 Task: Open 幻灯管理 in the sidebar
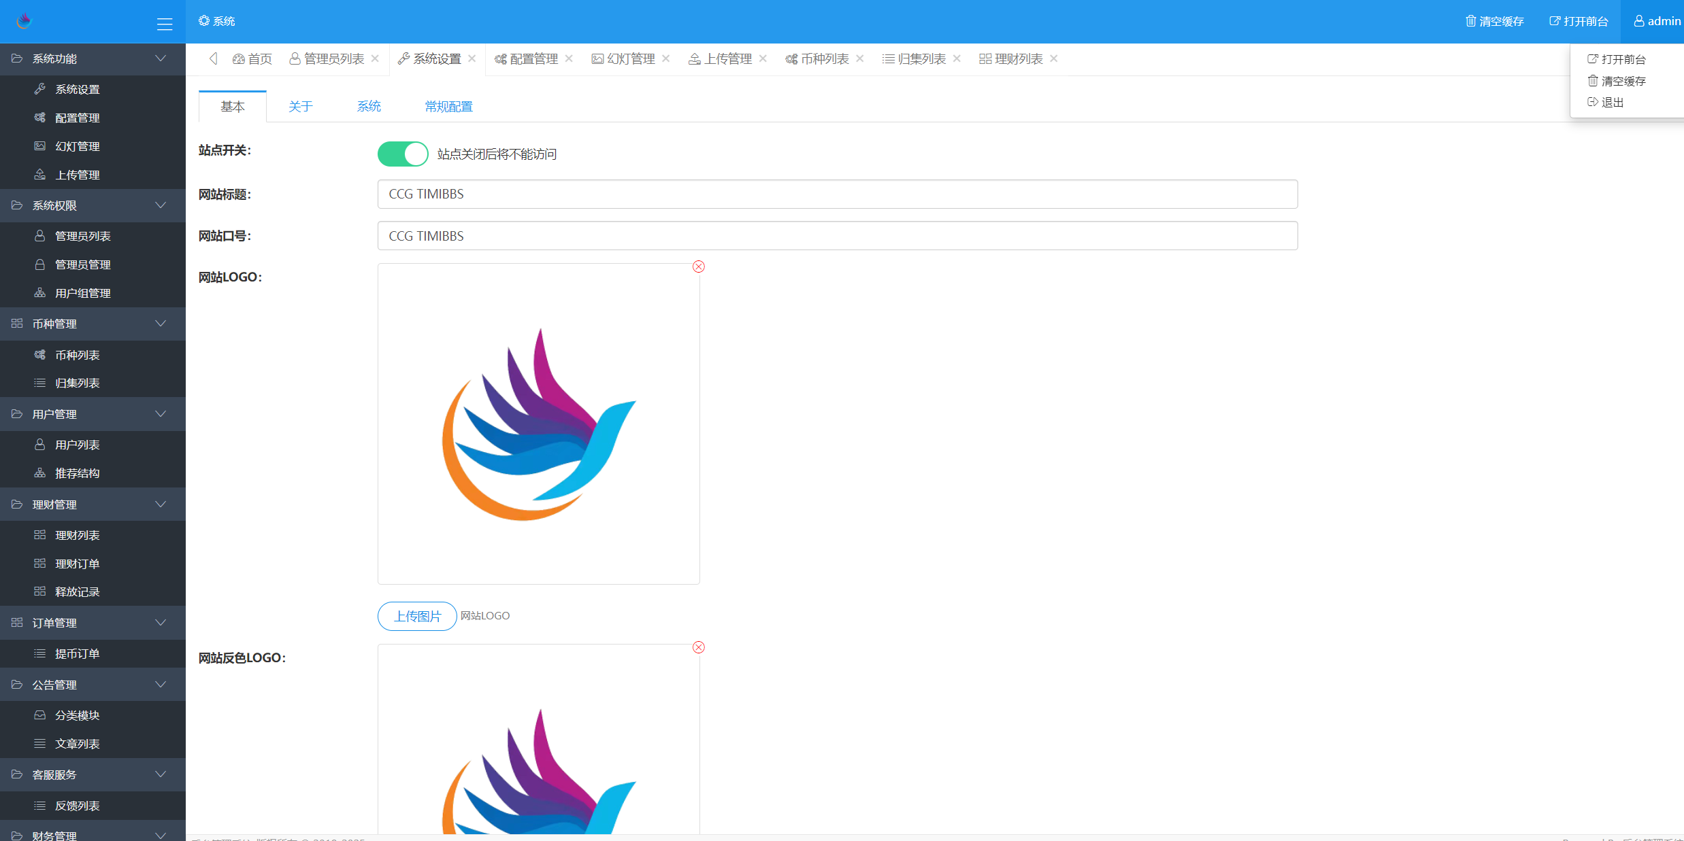(x=77, y=146)
